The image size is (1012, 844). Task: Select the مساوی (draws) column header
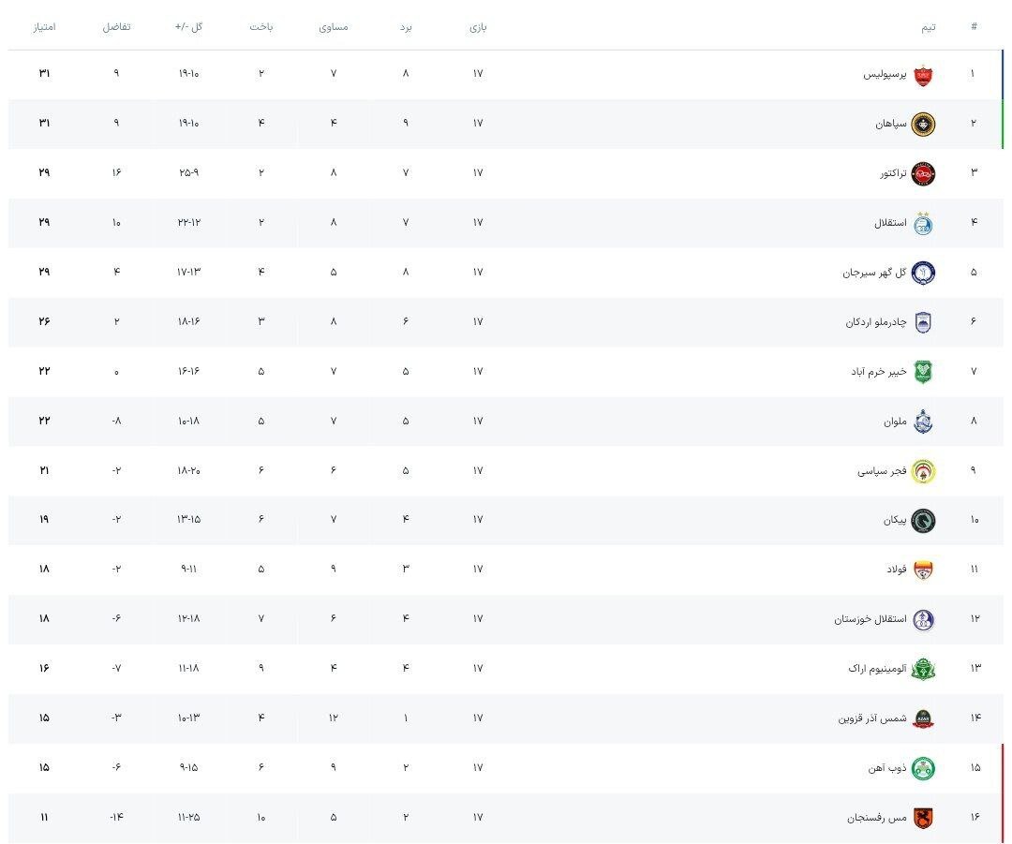click(x=334, y=27)
